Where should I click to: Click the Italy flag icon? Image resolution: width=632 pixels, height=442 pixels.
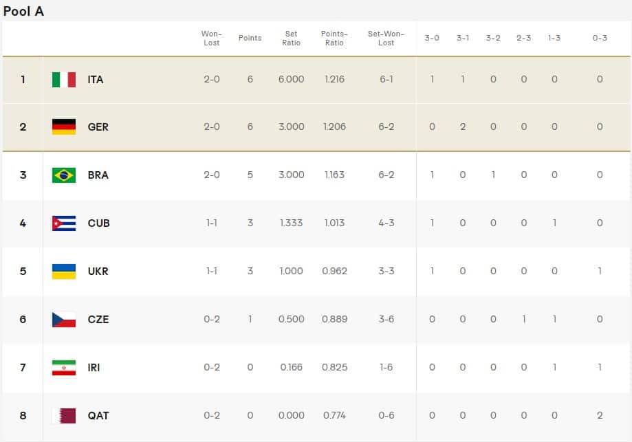tap(64, 80)
